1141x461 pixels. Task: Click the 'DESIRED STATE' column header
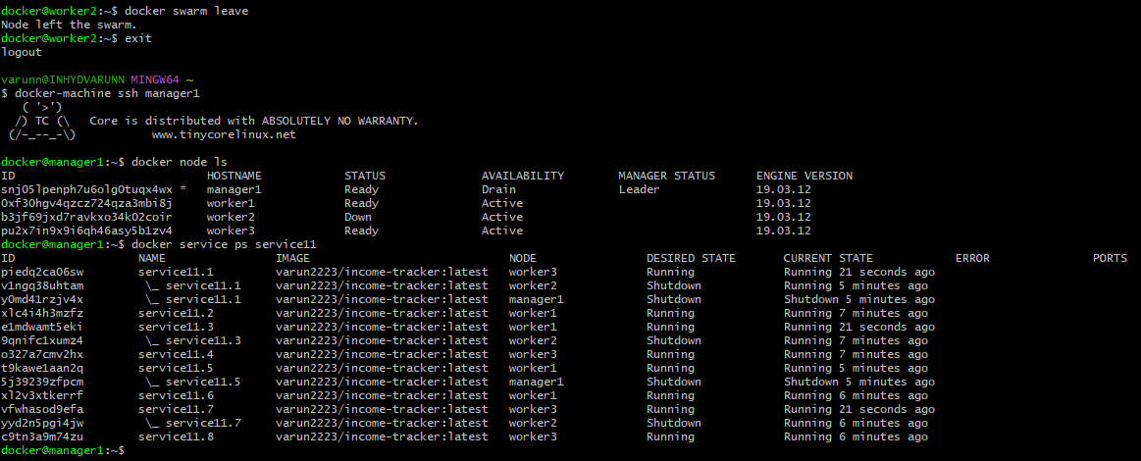pos(691,258)
